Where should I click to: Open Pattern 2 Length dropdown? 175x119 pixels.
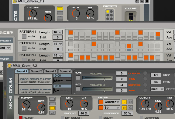58,44
